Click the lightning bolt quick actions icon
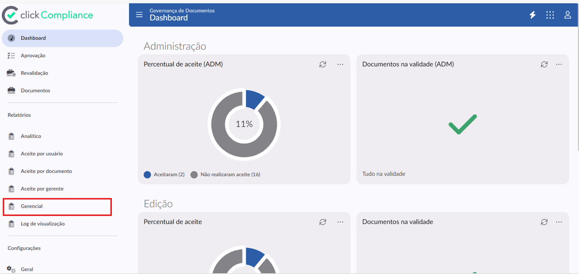 (532, 15)
